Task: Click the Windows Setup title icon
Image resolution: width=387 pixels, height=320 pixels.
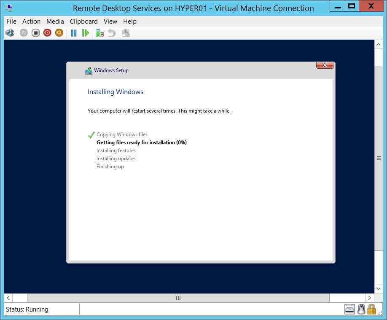Action: click(89, 70)
